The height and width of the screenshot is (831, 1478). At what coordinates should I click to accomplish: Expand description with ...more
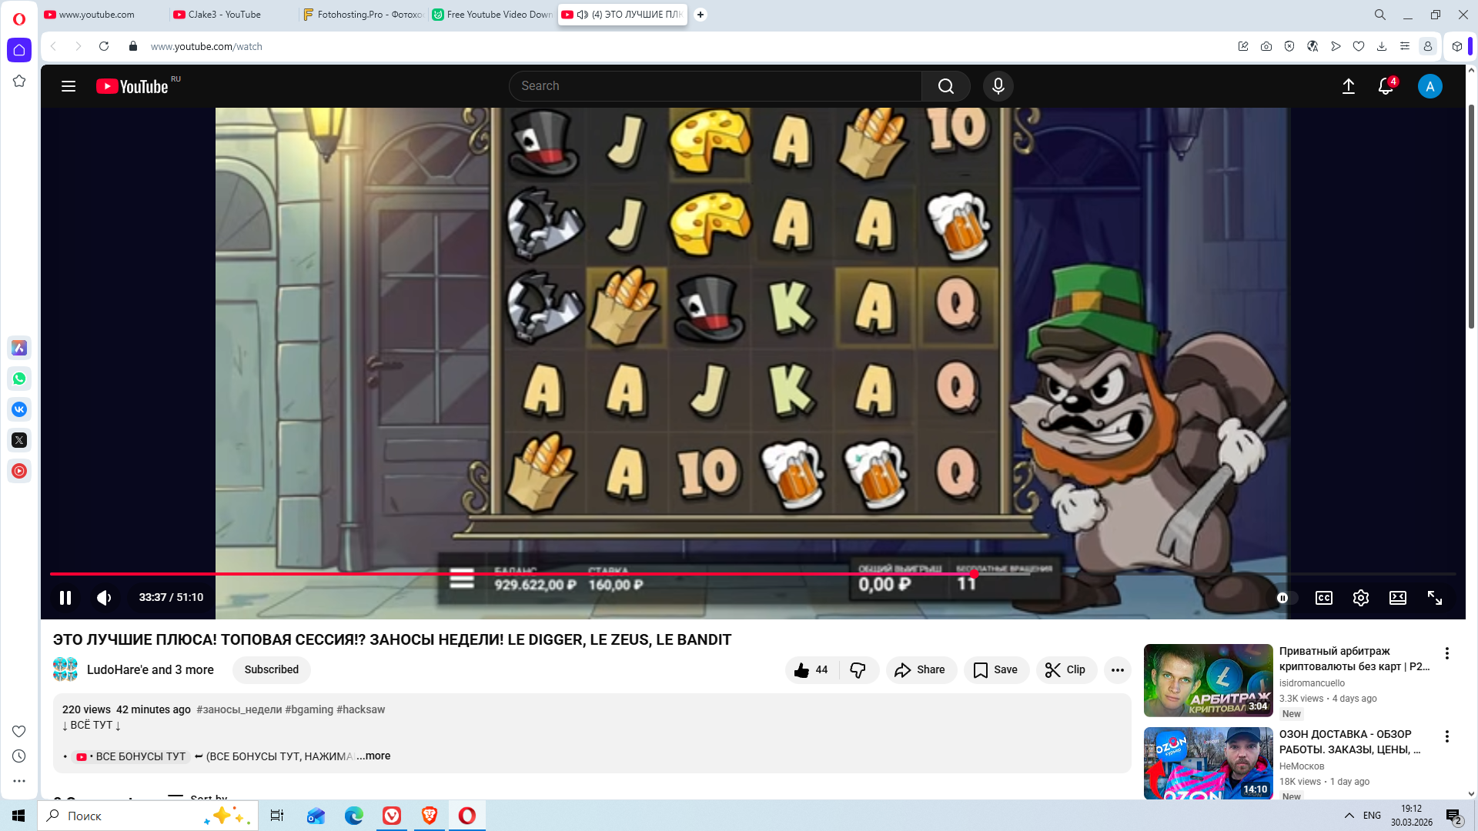click(x=374, y=756)
